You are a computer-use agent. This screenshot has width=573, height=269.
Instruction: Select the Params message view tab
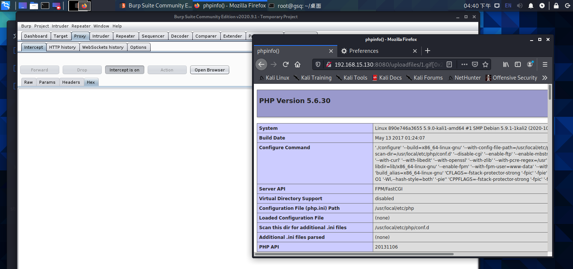pos(47,82)
